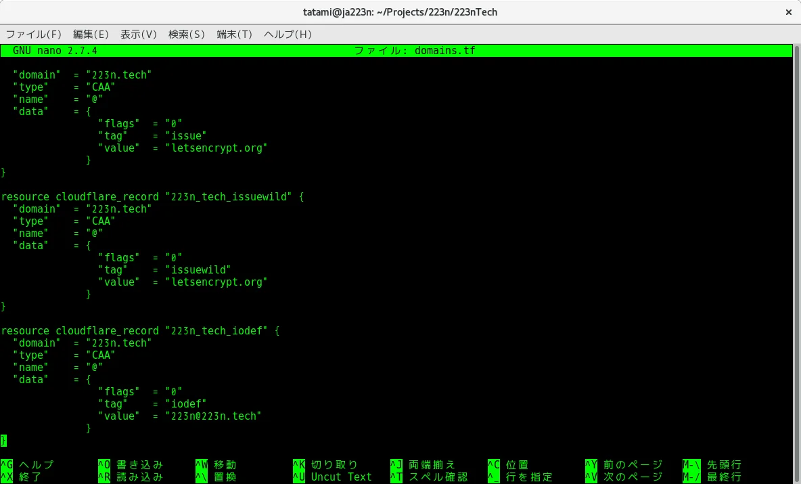Place cursor on "223n_tech_issuewild" resource name
Image resolution: width=801 pixels, height=484 pixels.
point(229,197)
